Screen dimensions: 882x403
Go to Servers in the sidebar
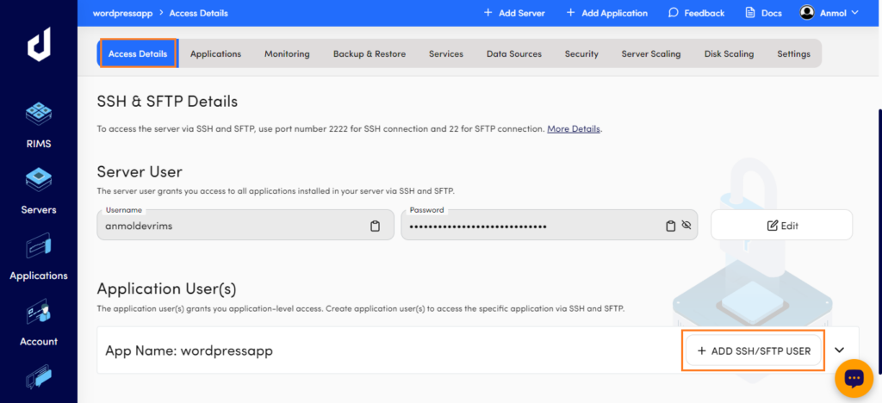point(38,180)
